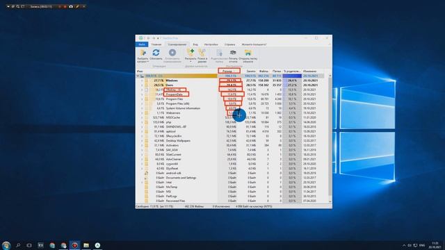Select the MSOCache row
Image resolution: width=445 pixels, height=250 pixels.
(230, 117)
